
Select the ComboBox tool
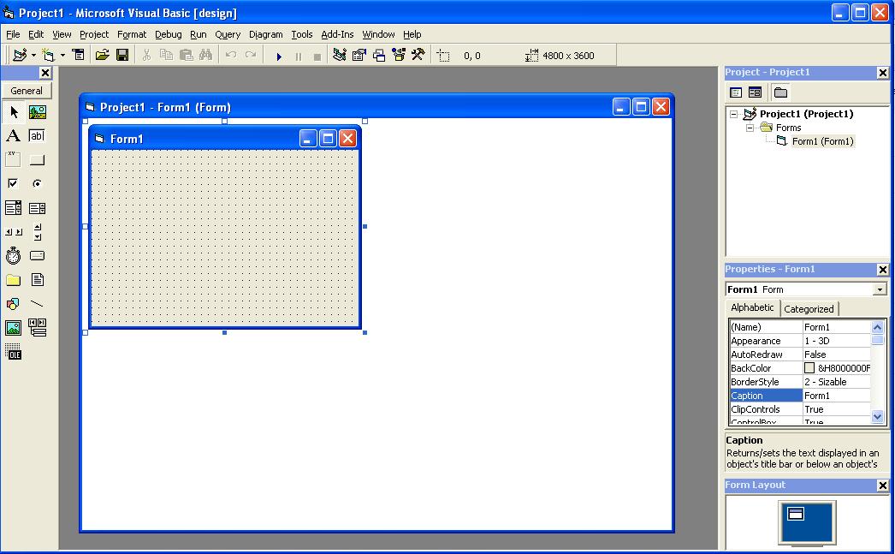[14, 208]
